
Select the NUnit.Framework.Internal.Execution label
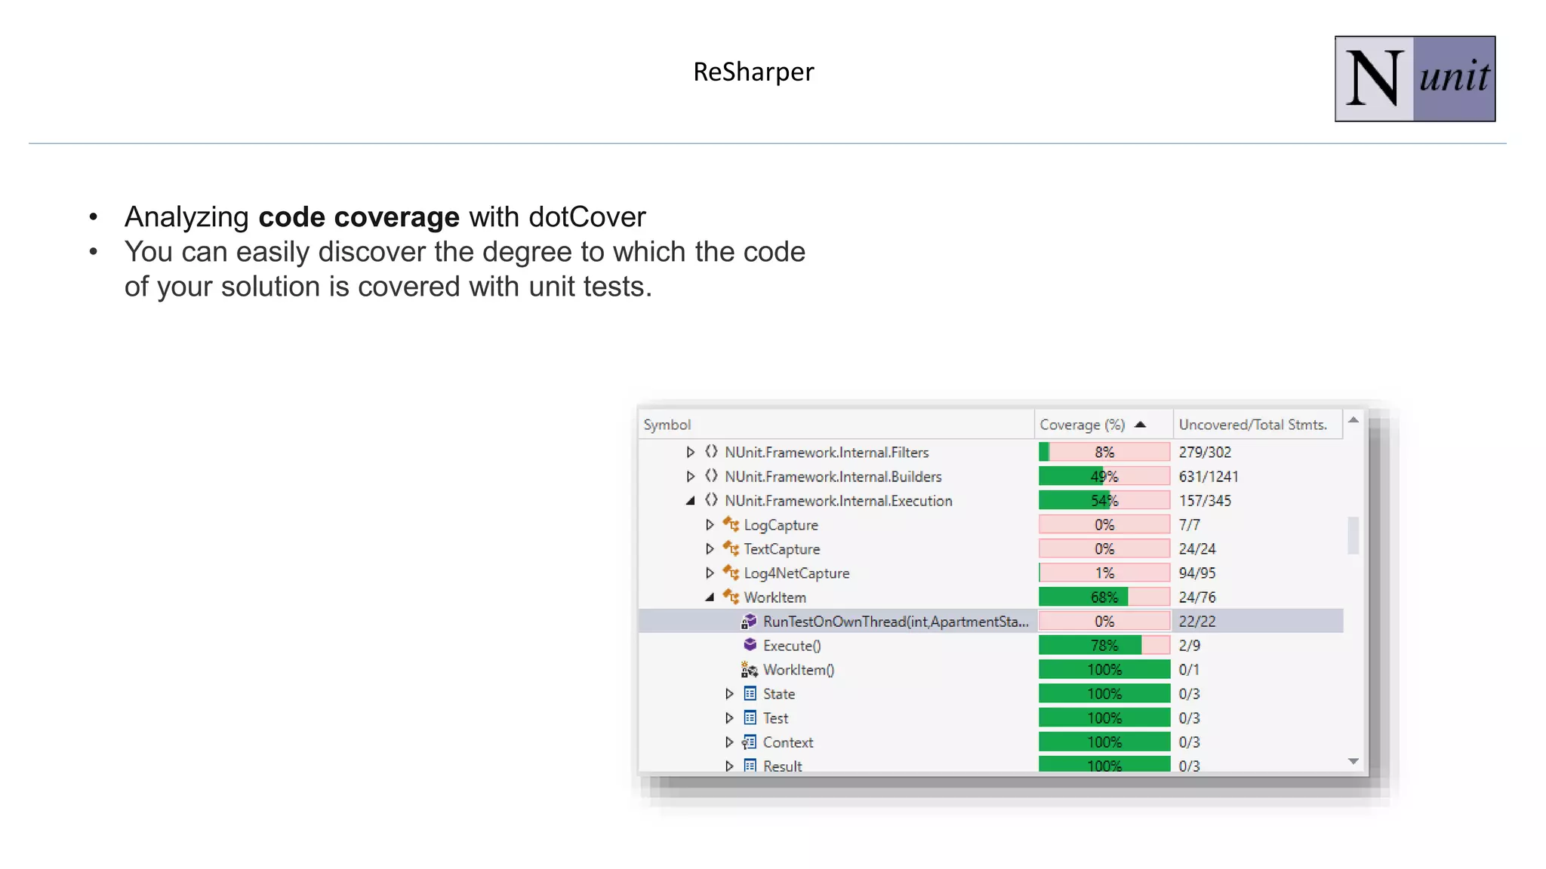click(839, 501)
